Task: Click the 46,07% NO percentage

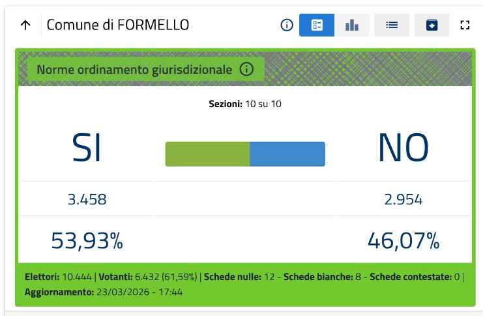Action: [403, 241]
